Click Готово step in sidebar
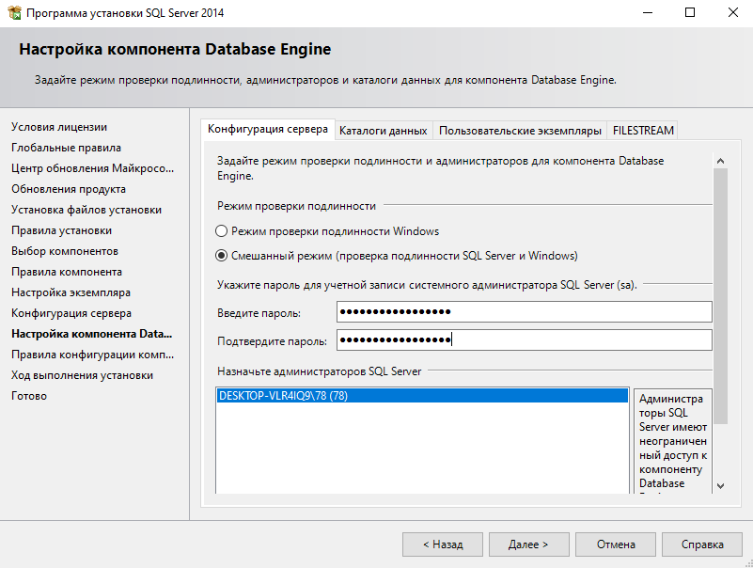Viewport: 753px width, 568px height. tap(29, 396)
